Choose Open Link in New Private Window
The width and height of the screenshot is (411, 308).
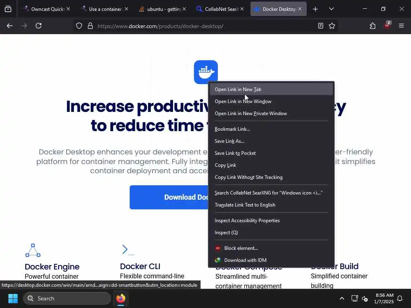point(271,113)
